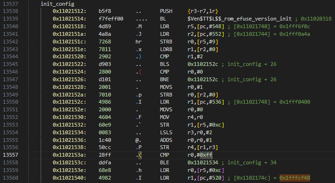The height and width of the screenshot is (183, 335).
Task: Click the MOV r4,r0 operand
Action: (195, 117)
